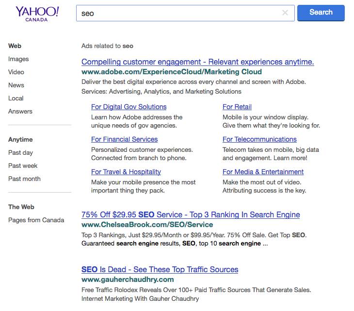
Task: Open For Media & Entertainment link
Action: [263, 172]
